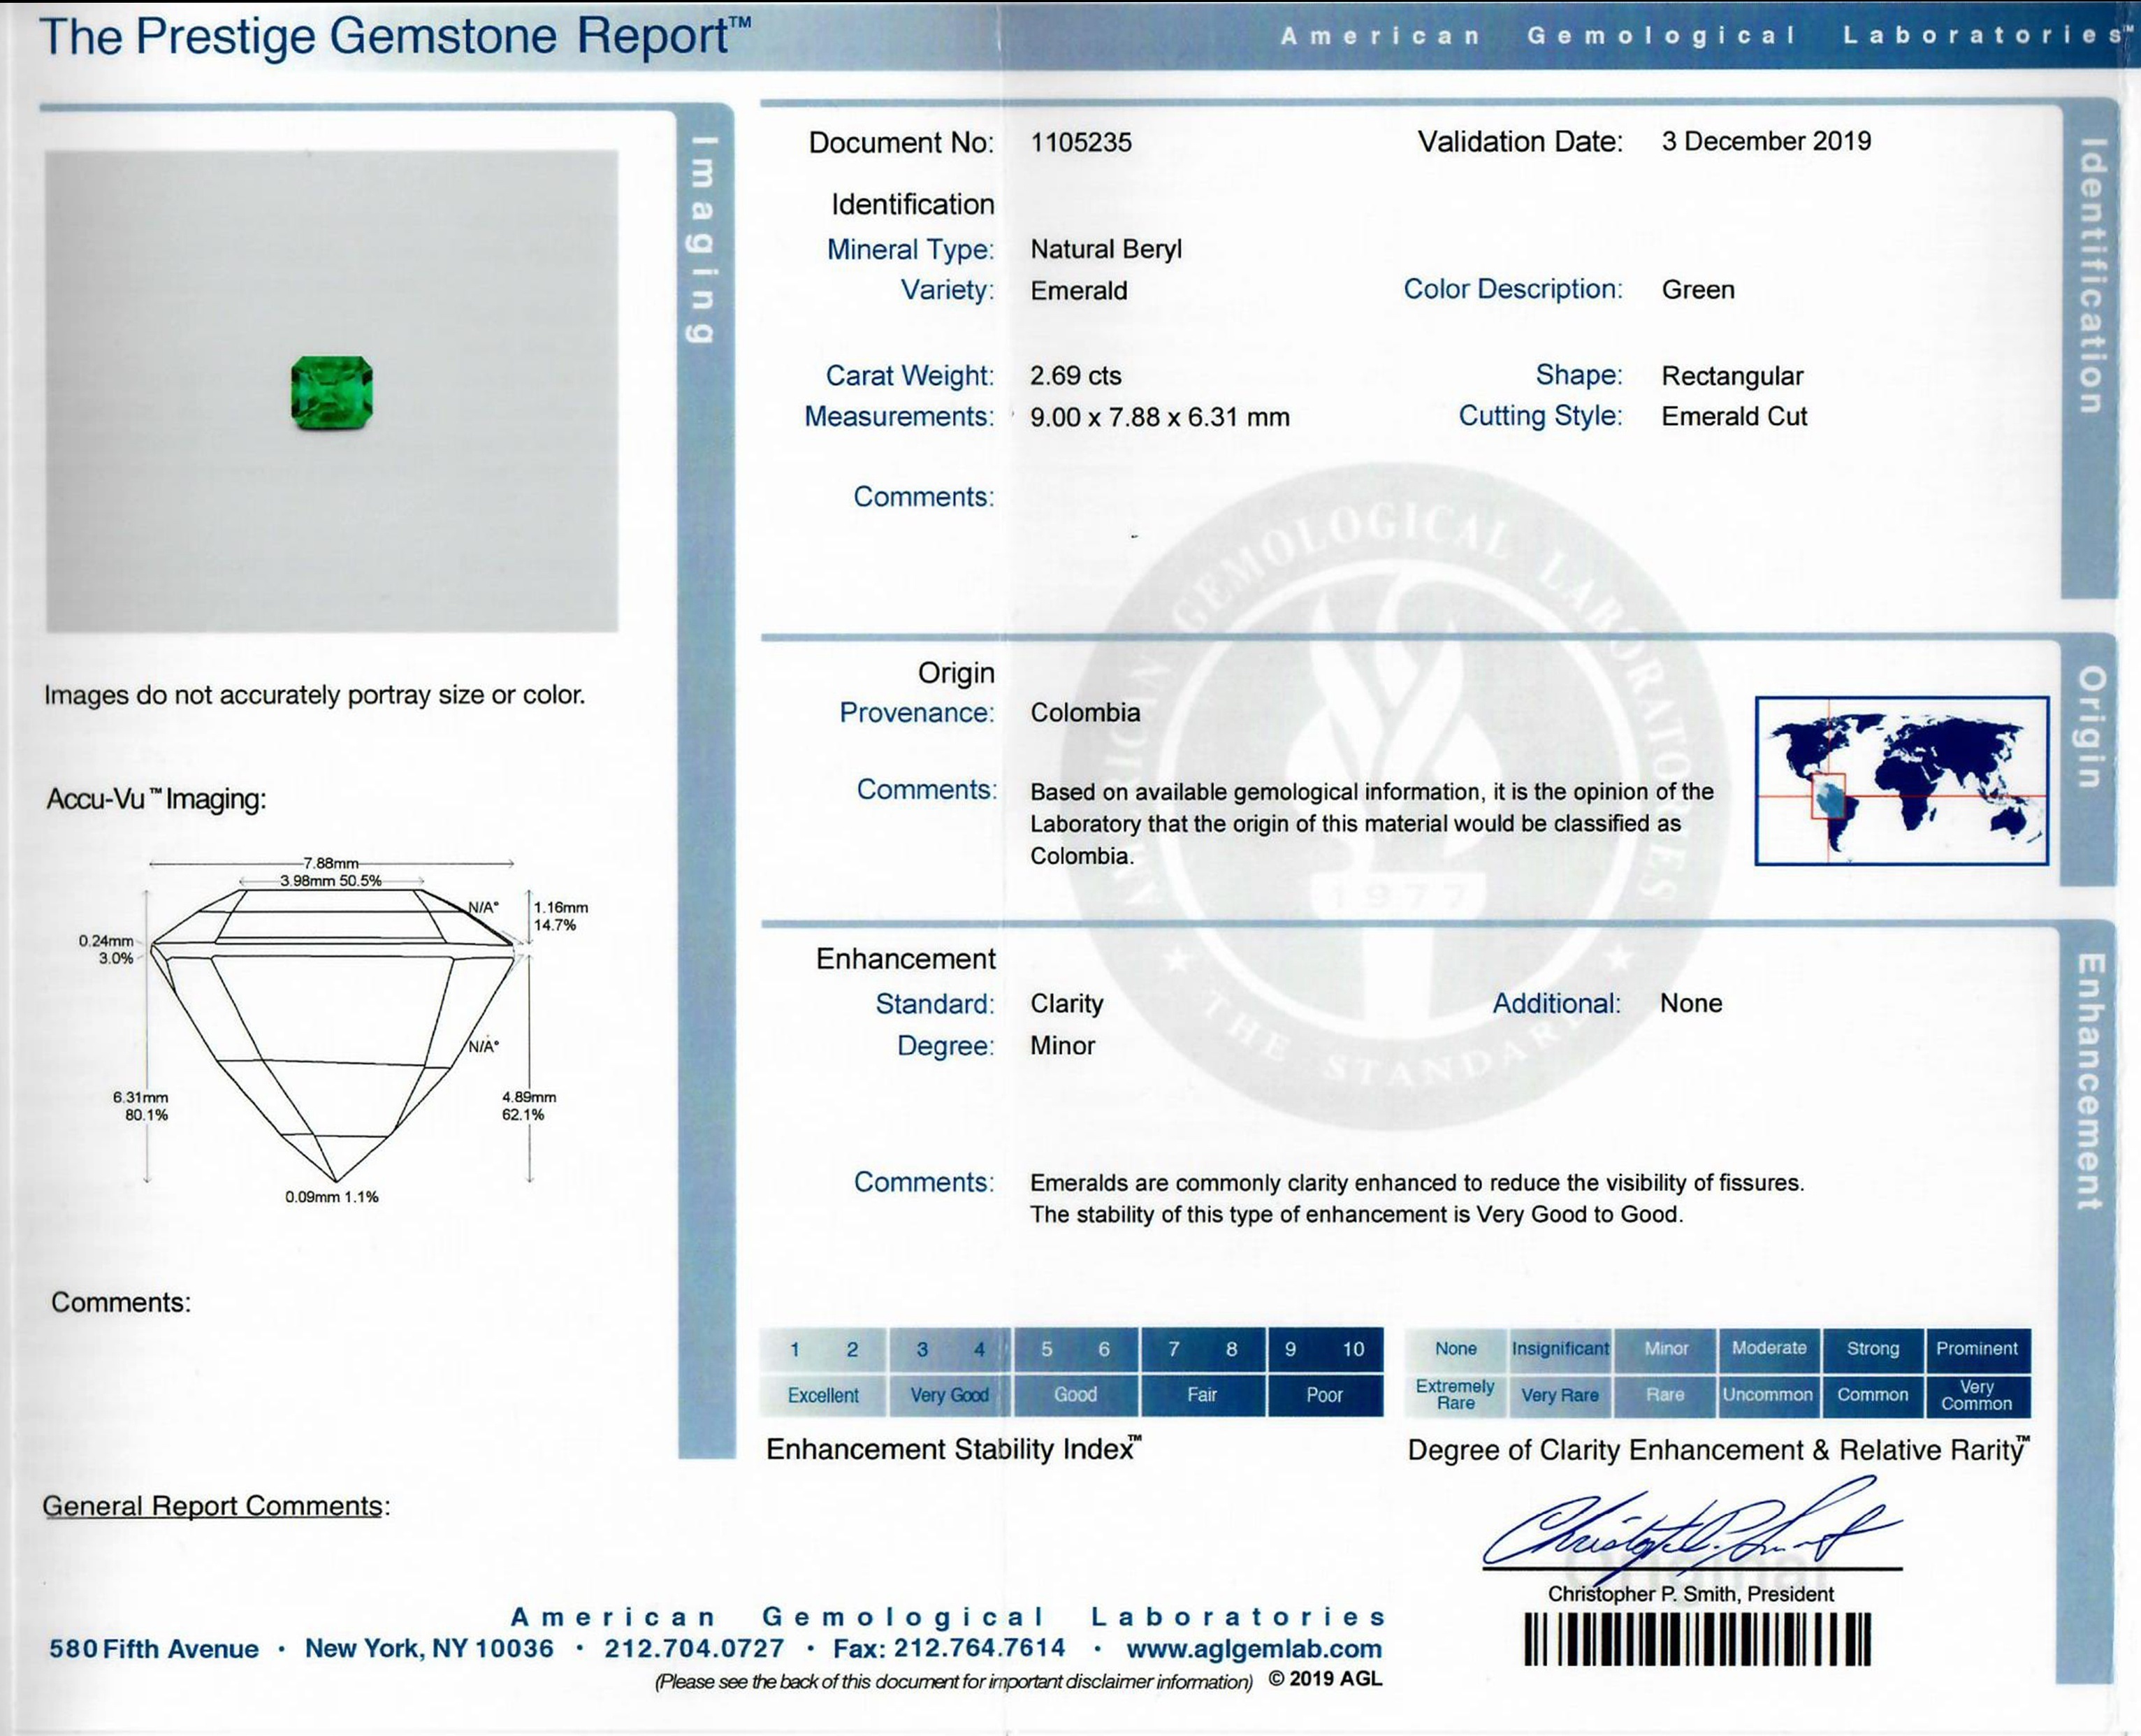Click document number 1105235
The height and width of the screenshot is (1736, 2141).
pos(1081,143)
